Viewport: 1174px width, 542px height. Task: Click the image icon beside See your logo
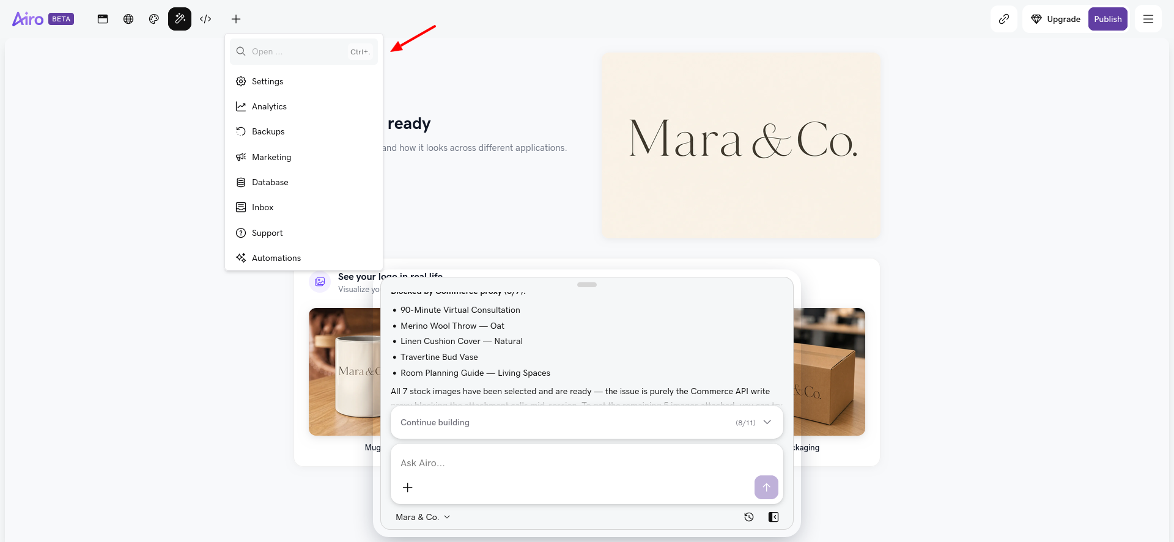(x=320, y=282)
